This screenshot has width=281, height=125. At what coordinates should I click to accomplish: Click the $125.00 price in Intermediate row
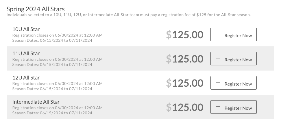coord(185,107)
